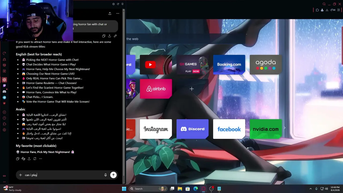Show hidden system tray icons
Screen dimensions: 343x193
[x=311, y=189]
